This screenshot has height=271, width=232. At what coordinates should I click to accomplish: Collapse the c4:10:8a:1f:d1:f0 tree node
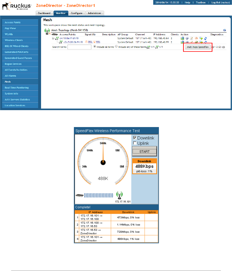click(x=53, y=38)
